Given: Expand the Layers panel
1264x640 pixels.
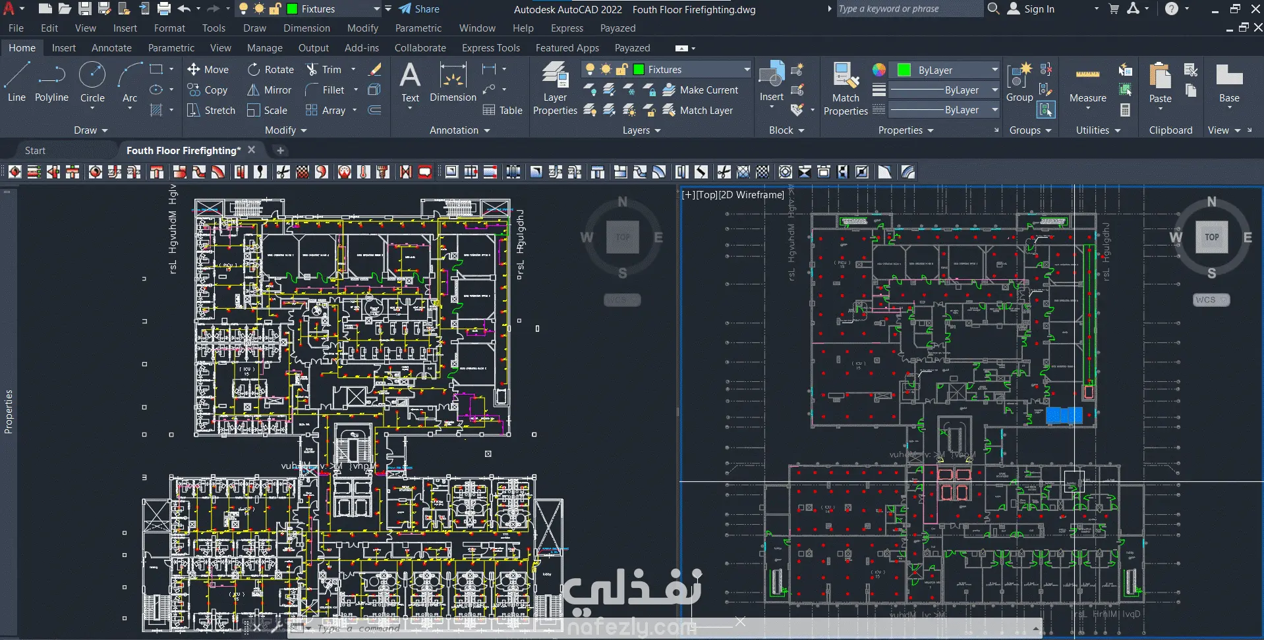Looking at the screenshot, I should [x=642, y=130].
